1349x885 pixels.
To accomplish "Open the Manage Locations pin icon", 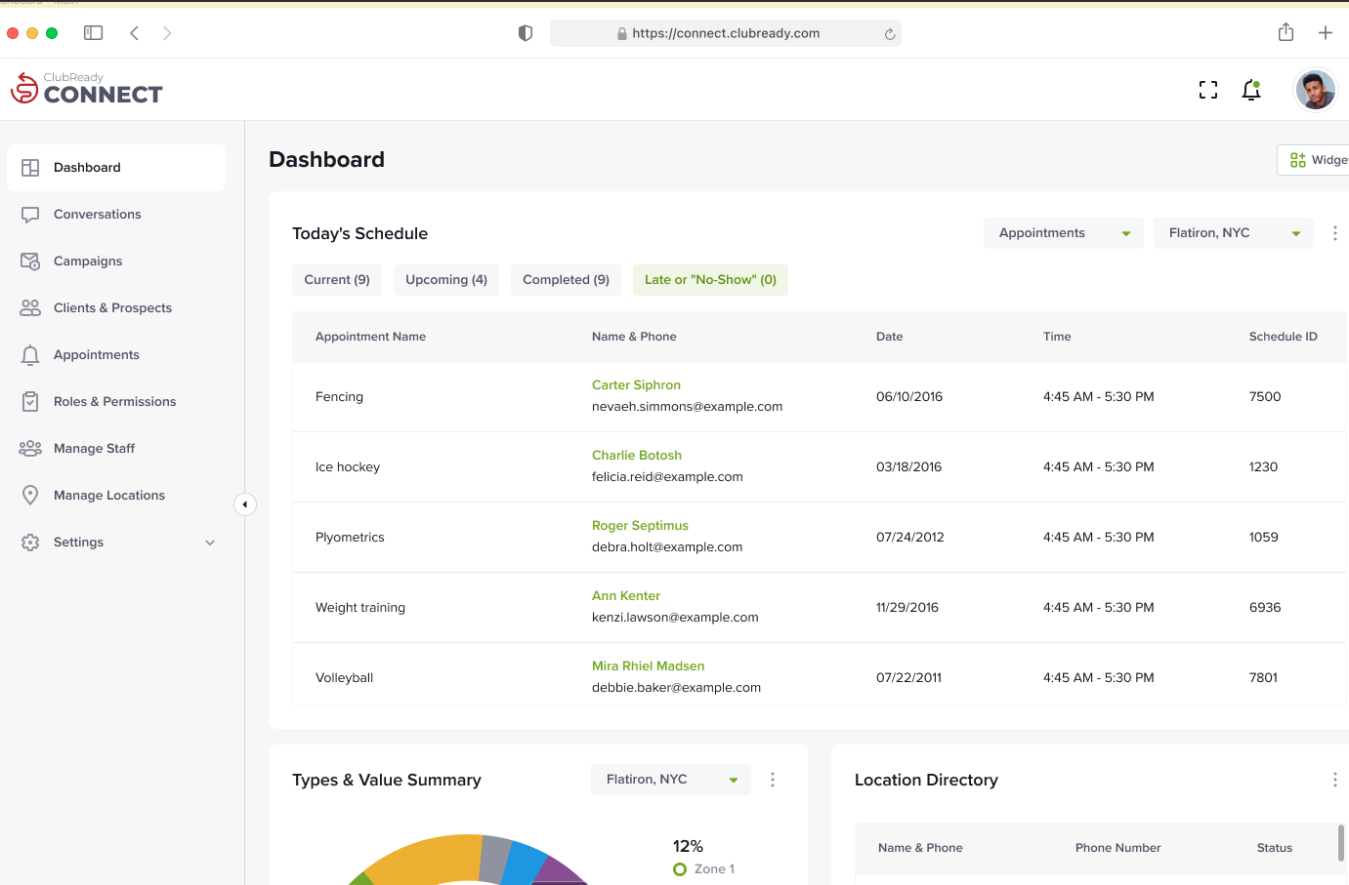I will (x=30, y=496).
